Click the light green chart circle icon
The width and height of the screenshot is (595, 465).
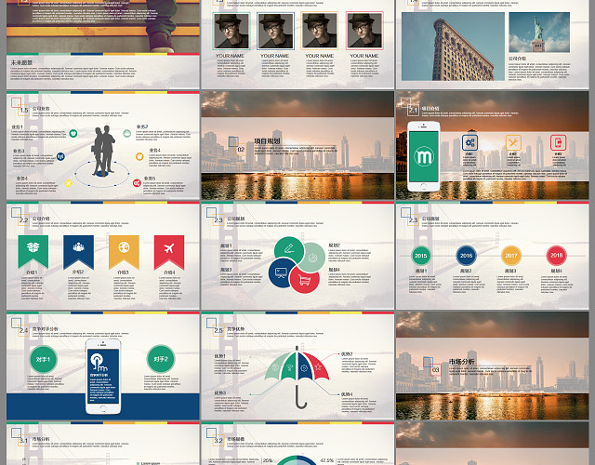(312, 258)
